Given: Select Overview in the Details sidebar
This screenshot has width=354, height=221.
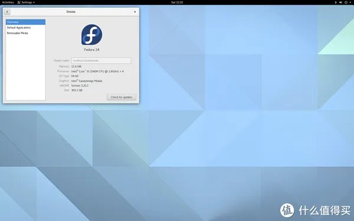Looking at the screenshot, I should (x=25, y=22).
